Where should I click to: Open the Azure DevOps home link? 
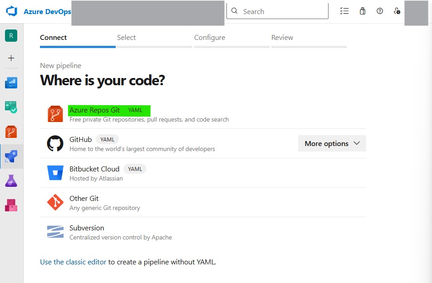tap(47, 11)
